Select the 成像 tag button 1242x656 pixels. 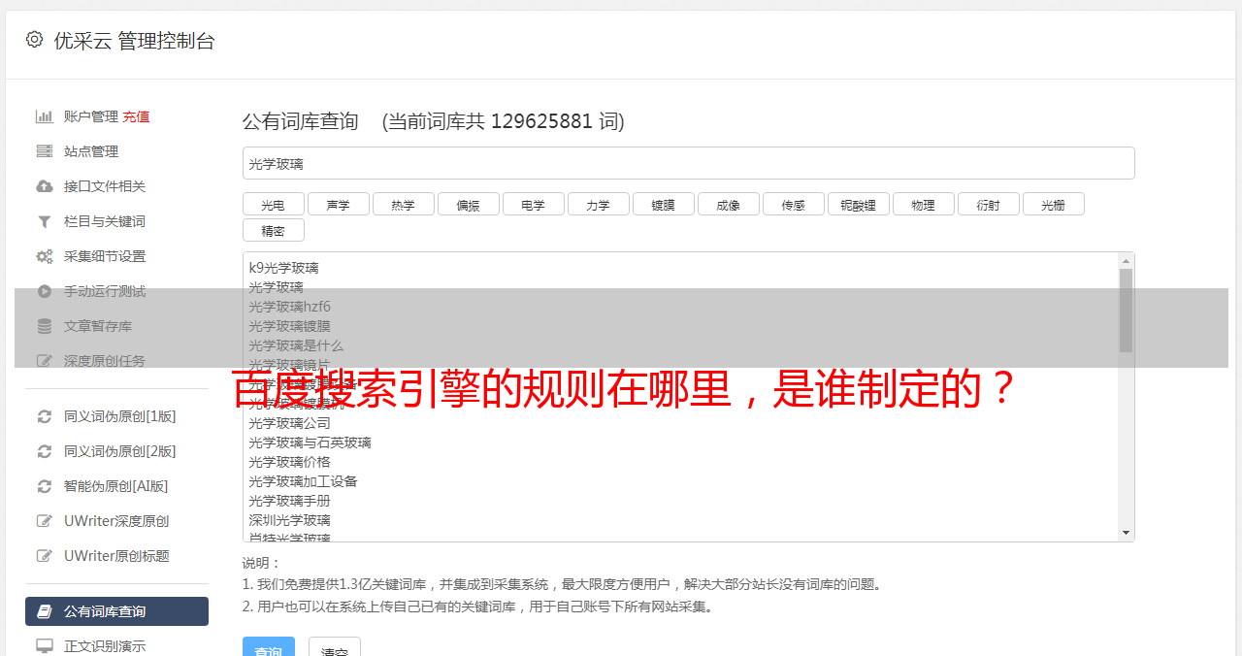tap(728, 204)
